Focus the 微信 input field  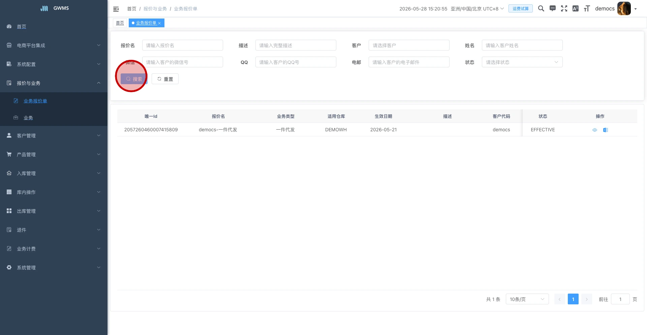182,62
